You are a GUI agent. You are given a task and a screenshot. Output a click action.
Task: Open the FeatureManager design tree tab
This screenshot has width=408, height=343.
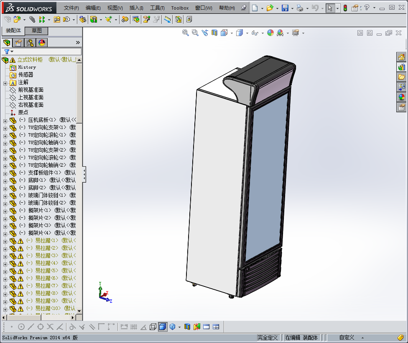[x=7, y=42]
